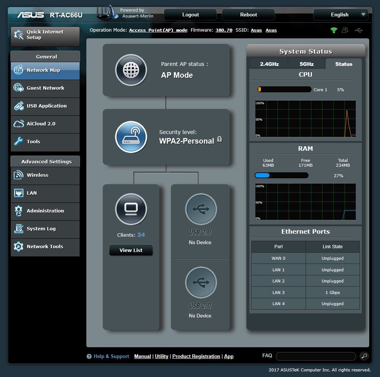This screenshot has height=377, width=380.
Task: Click the green Wi-Fi status icon
Action: click(334, 30)
